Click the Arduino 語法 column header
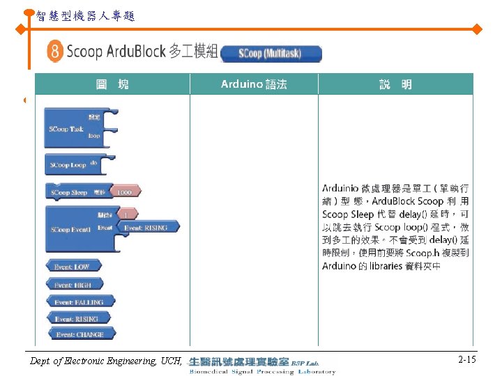The width and height of the screenshot is (502, 376). click(254, 84)
